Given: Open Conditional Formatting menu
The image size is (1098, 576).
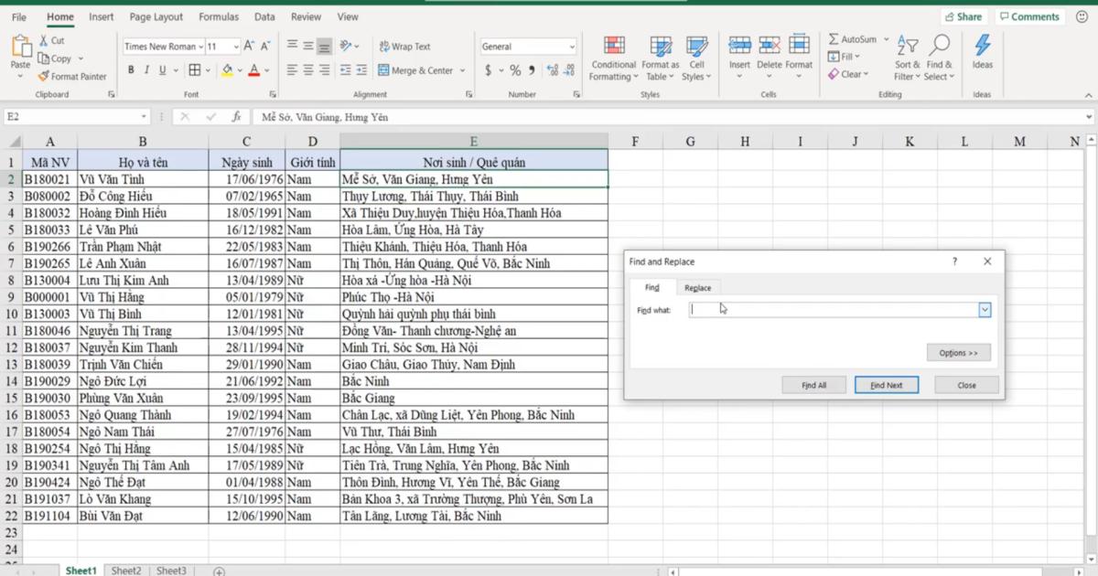Looking at the screenshot, I should click(614, 59).
